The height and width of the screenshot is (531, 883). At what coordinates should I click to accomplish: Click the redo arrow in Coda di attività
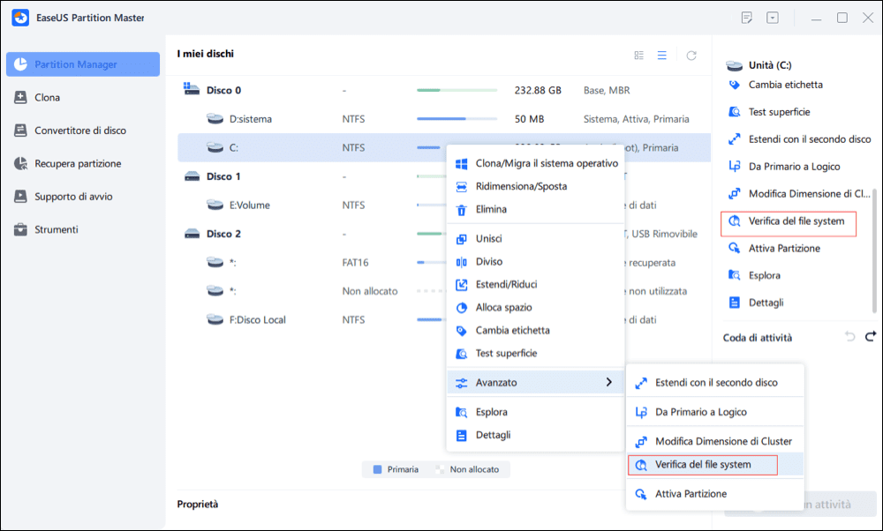(x=871, y=336)
